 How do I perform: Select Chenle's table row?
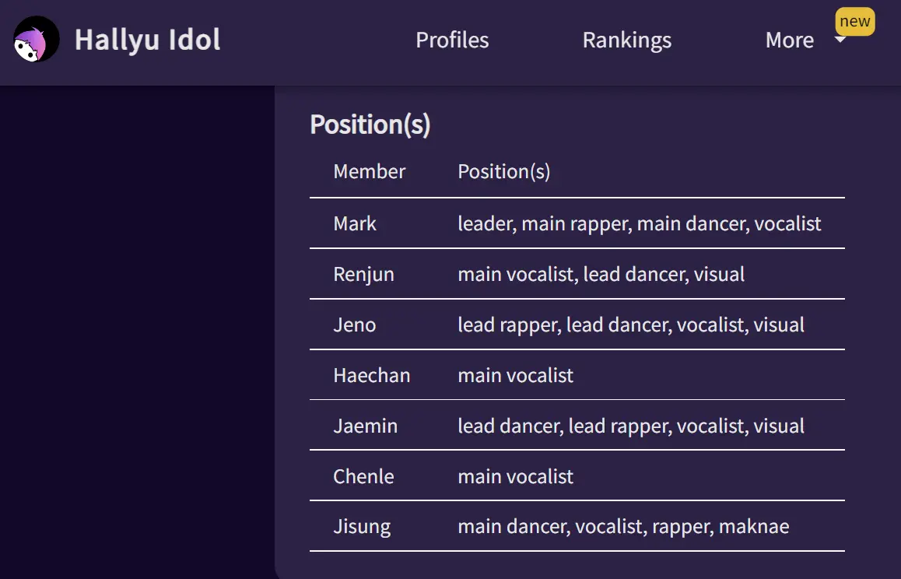pyautogui.click(x=577, y=476)
